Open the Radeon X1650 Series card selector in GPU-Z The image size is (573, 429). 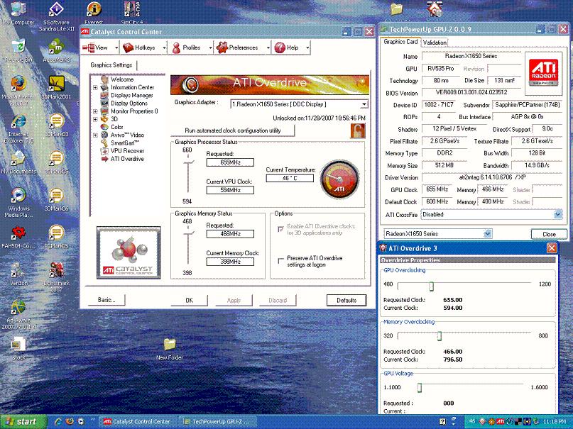(x=488, y=233)
